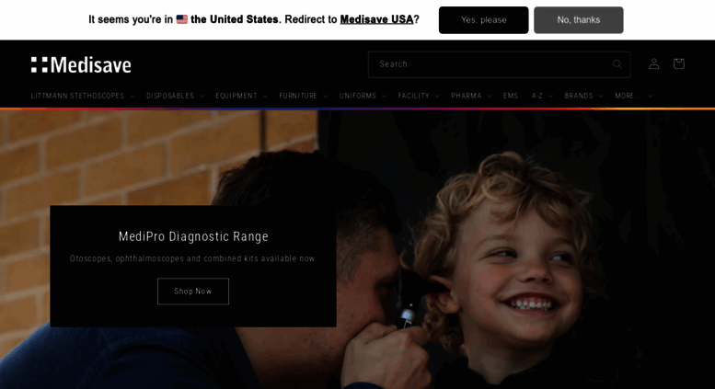Screen dimensions: 715x389
Task: Expand the Facility menu
Action: pos(419,96)
